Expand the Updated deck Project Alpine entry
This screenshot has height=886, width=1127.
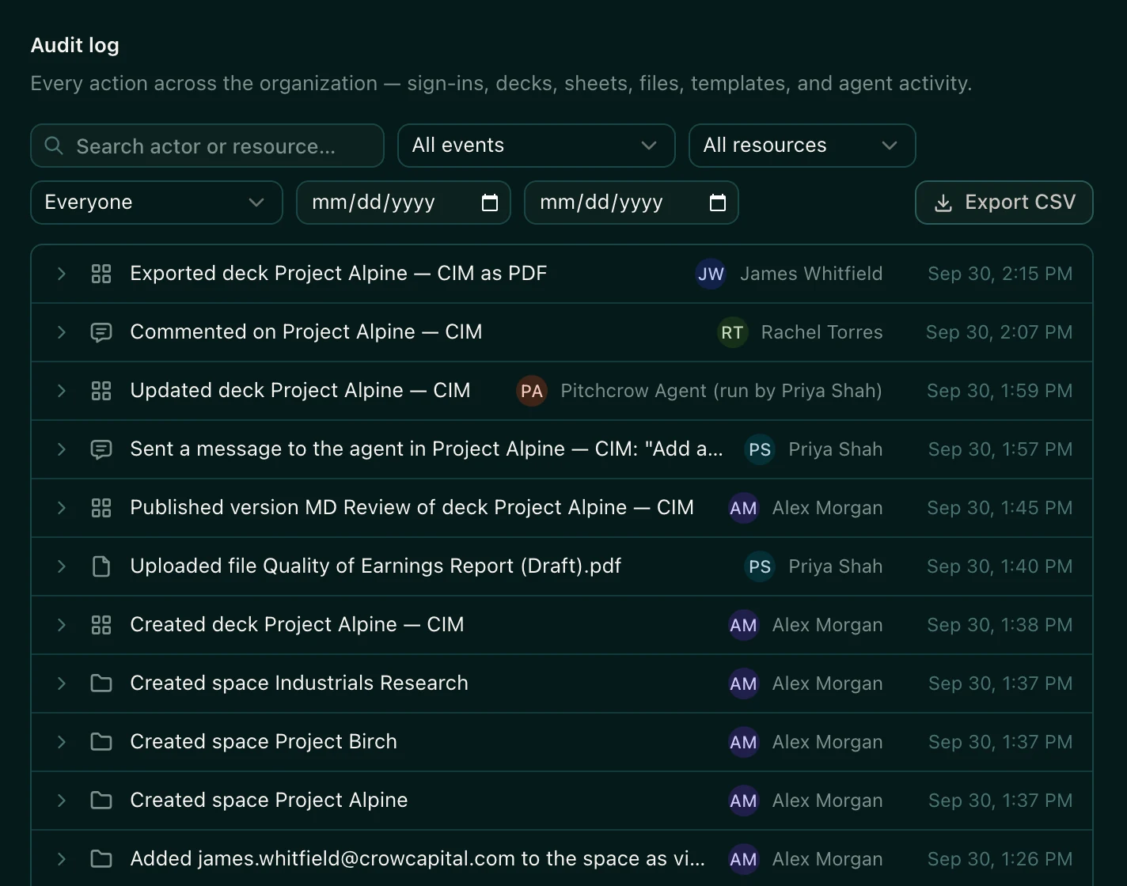pyautogui.click(x=61, y=391)
